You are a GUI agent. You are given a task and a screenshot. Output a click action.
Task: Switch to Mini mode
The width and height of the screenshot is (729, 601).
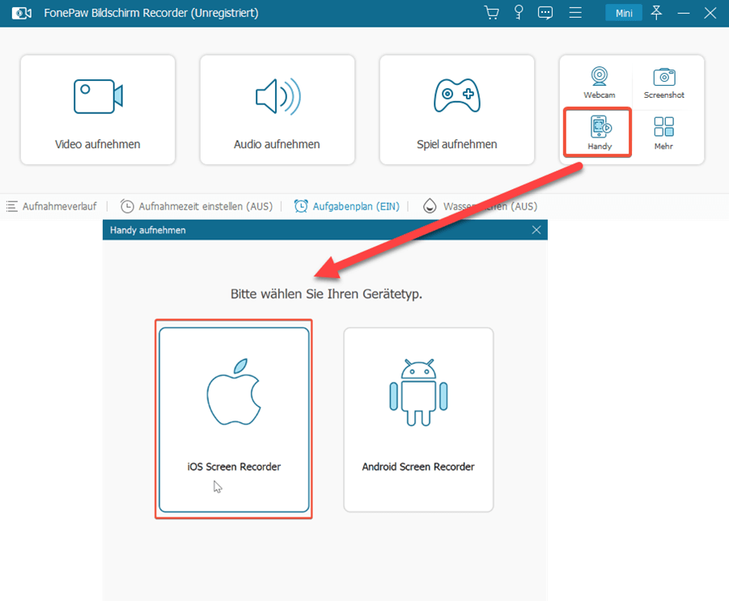(x=624, y=13)
